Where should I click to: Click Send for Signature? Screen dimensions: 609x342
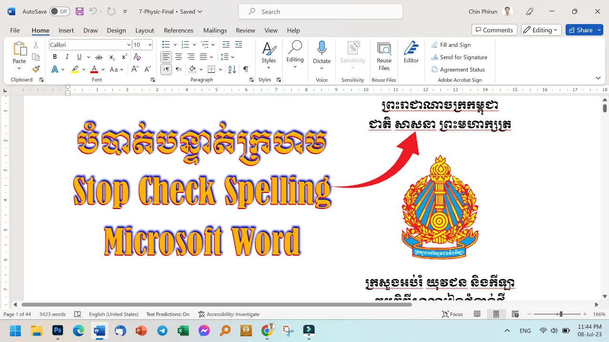pyautogui.click(x=460, y=57)
